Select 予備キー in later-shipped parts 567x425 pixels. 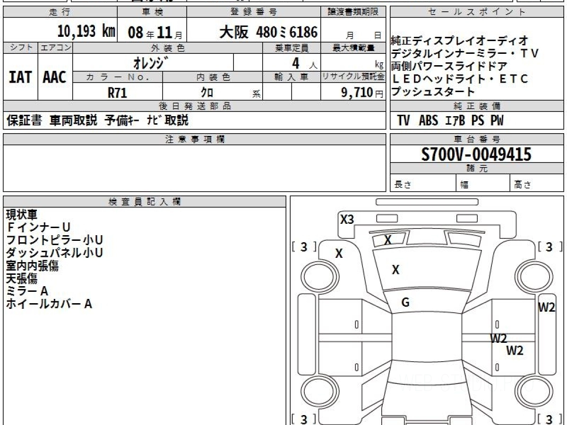121,120
